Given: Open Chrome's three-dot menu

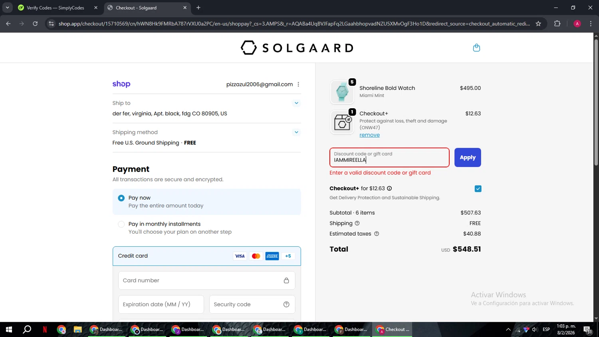Looking at the screenshot, I should [591, 24].
